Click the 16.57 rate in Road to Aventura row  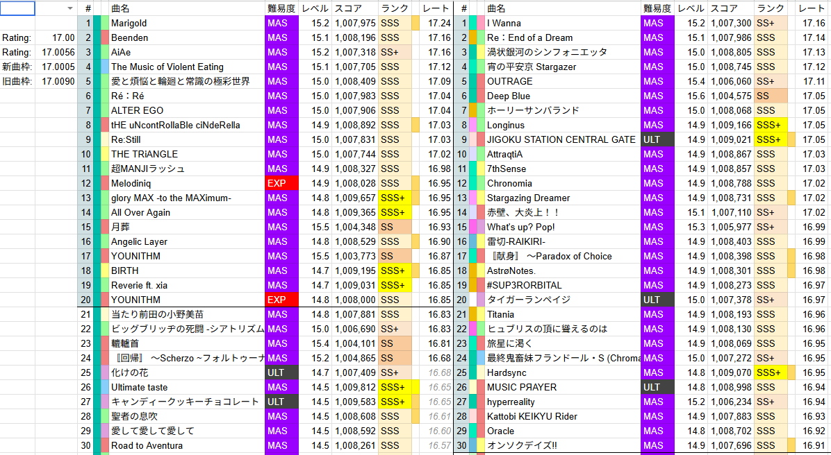tap(437, 445)
